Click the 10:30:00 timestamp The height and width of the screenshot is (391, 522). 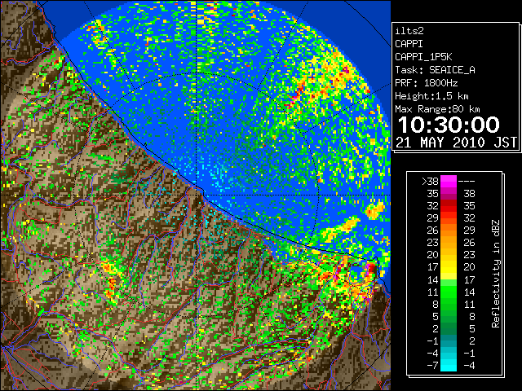pyautogui.click(x=449, y=125)
